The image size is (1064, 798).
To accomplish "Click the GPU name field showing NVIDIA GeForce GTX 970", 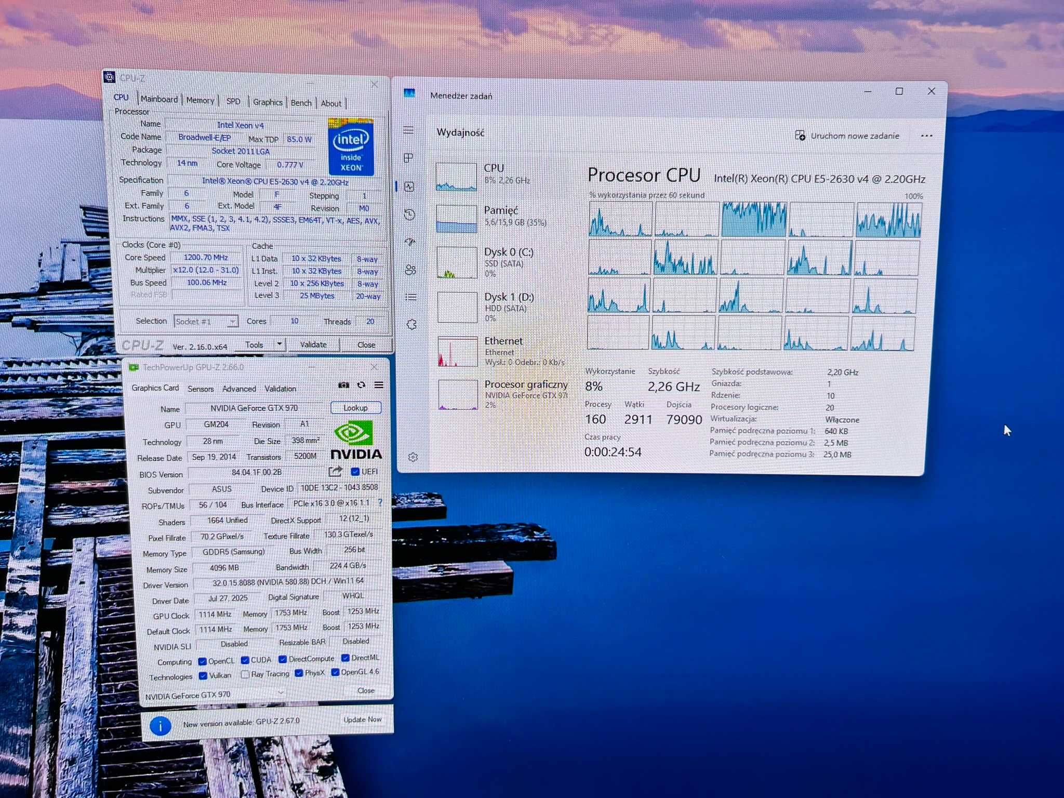I will (255, 408).
